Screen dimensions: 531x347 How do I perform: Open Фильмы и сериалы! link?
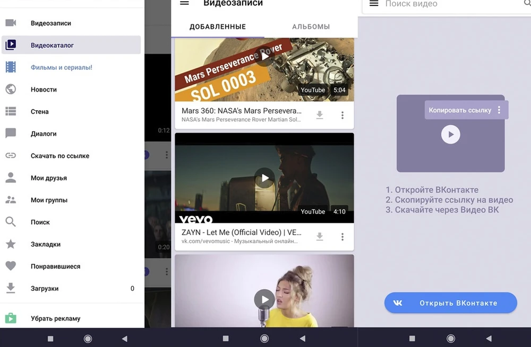point(62,67)
